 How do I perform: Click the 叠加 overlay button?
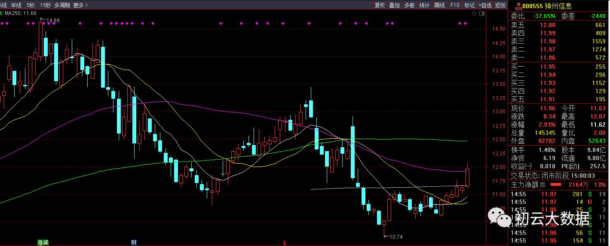pos(394,5)
